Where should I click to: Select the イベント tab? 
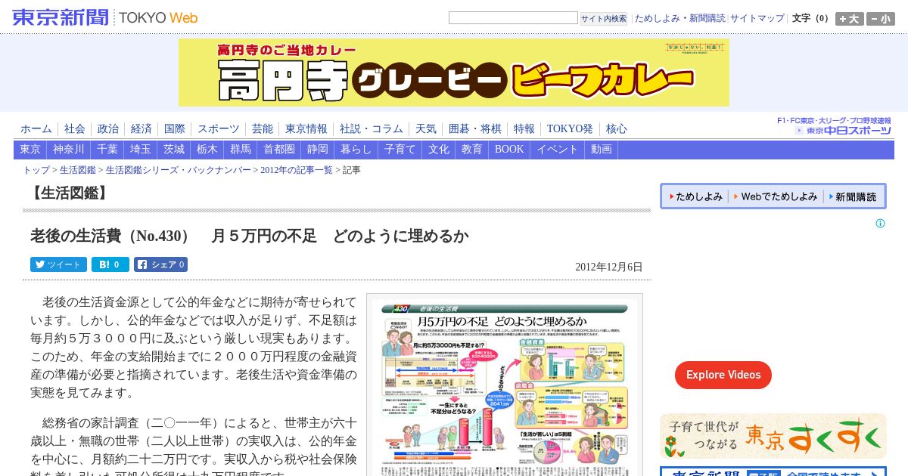[x=558, y=150]
